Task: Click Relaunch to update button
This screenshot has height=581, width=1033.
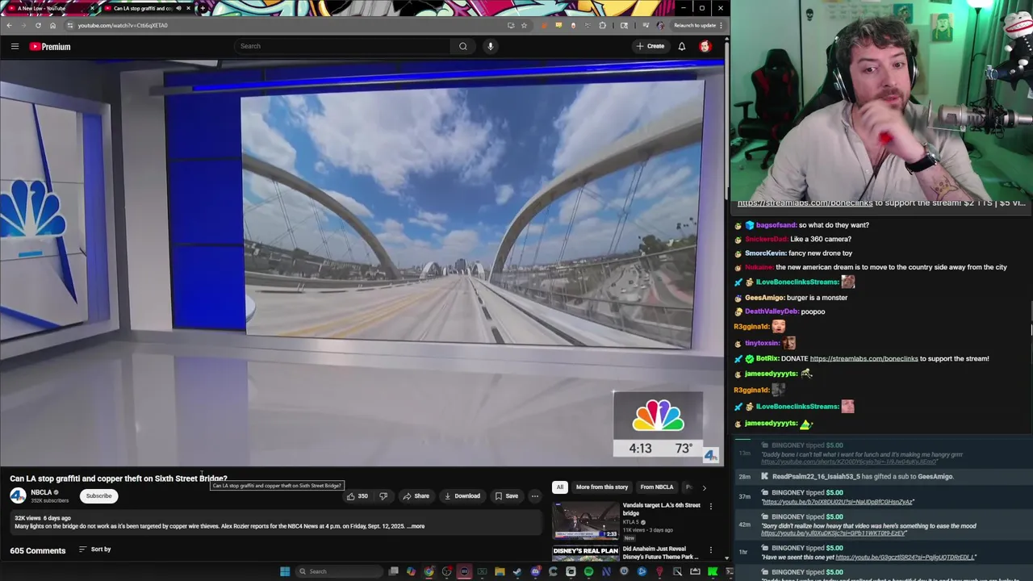Action: [x=694, y=25]
